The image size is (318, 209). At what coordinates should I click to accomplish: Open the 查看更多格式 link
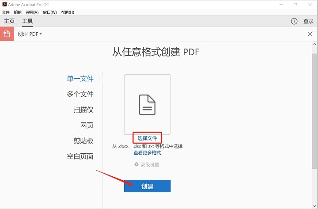[147, 153]
